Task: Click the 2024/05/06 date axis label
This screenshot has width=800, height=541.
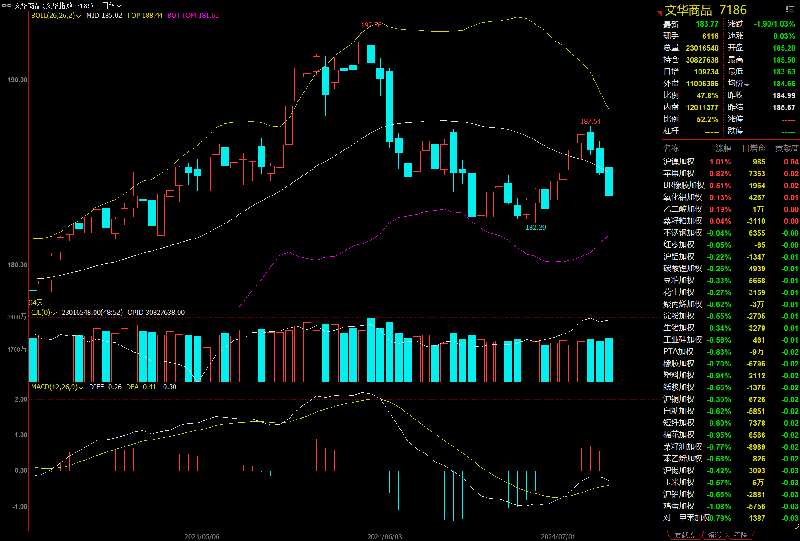Action: coord(202,536)
